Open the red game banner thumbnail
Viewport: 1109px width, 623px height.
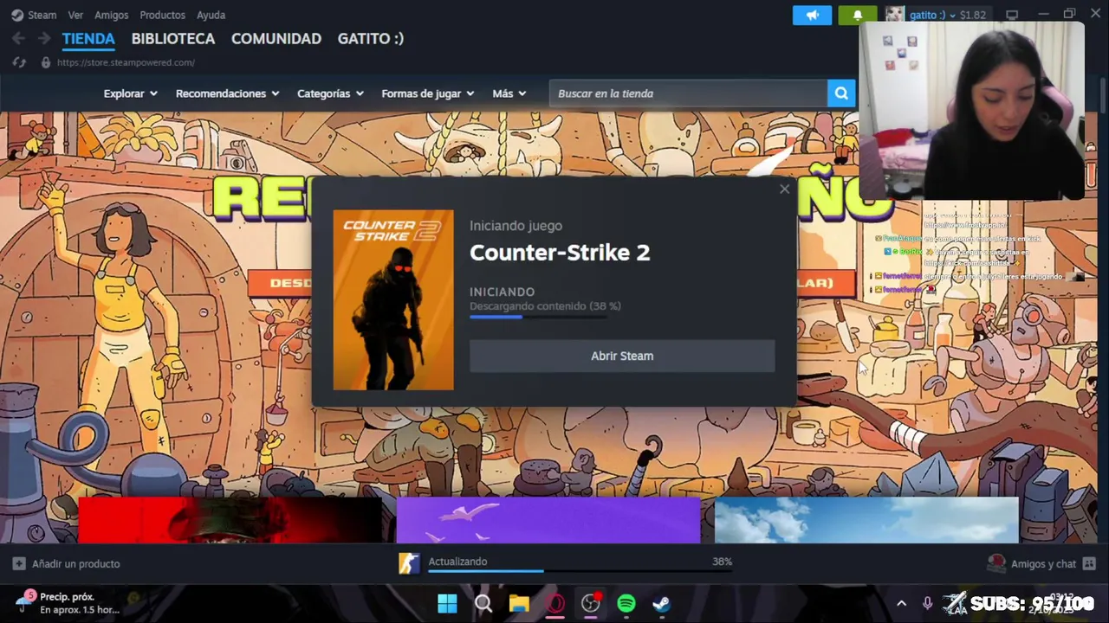(x=230, y=520)
